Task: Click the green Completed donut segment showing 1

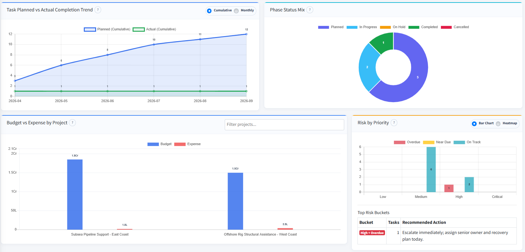Action: (383, 42)
